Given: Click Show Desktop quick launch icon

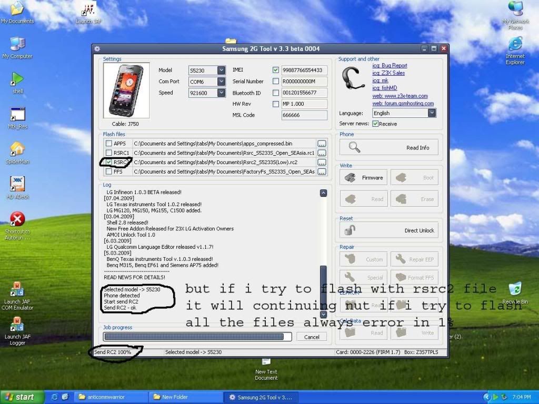Looking at the screenshot, I should click(x=65, y=397).
